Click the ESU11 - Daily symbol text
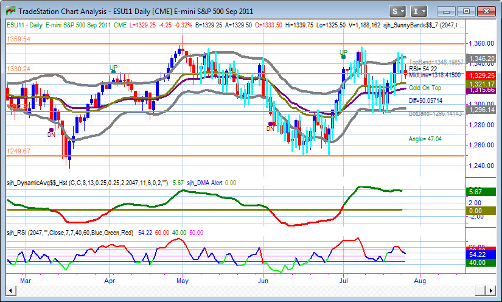502x302 pixels. pyautogui.click(x=24, y=25)
